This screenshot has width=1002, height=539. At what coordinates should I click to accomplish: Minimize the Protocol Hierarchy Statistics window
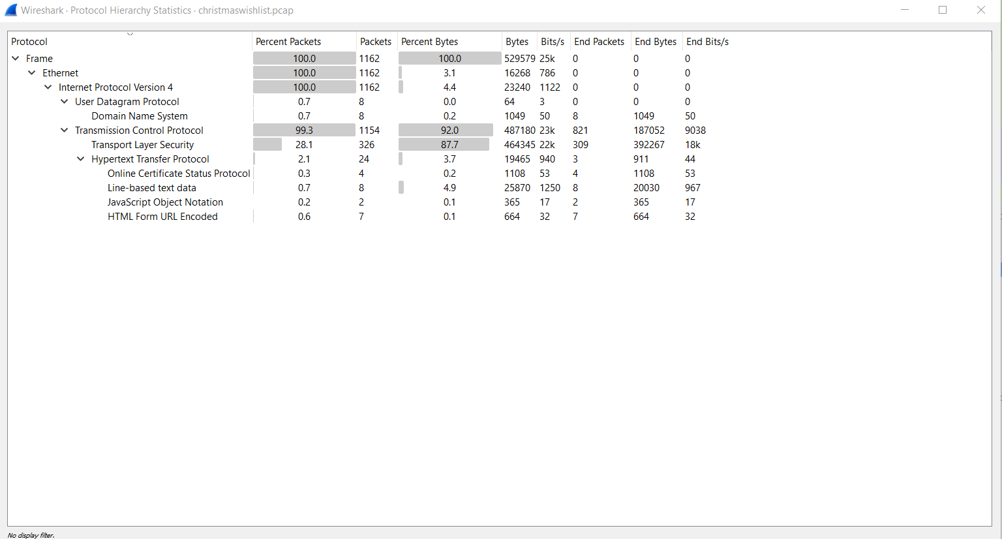[905, 10]
